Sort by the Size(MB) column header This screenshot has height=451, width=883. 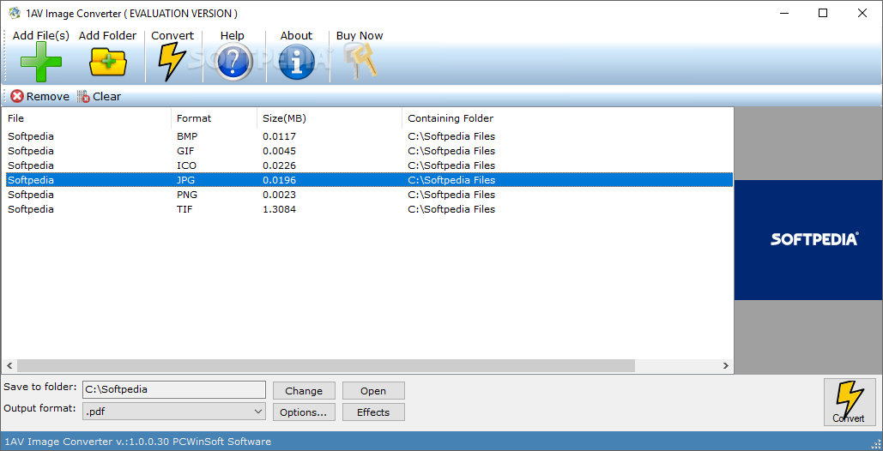coord(330,118)
